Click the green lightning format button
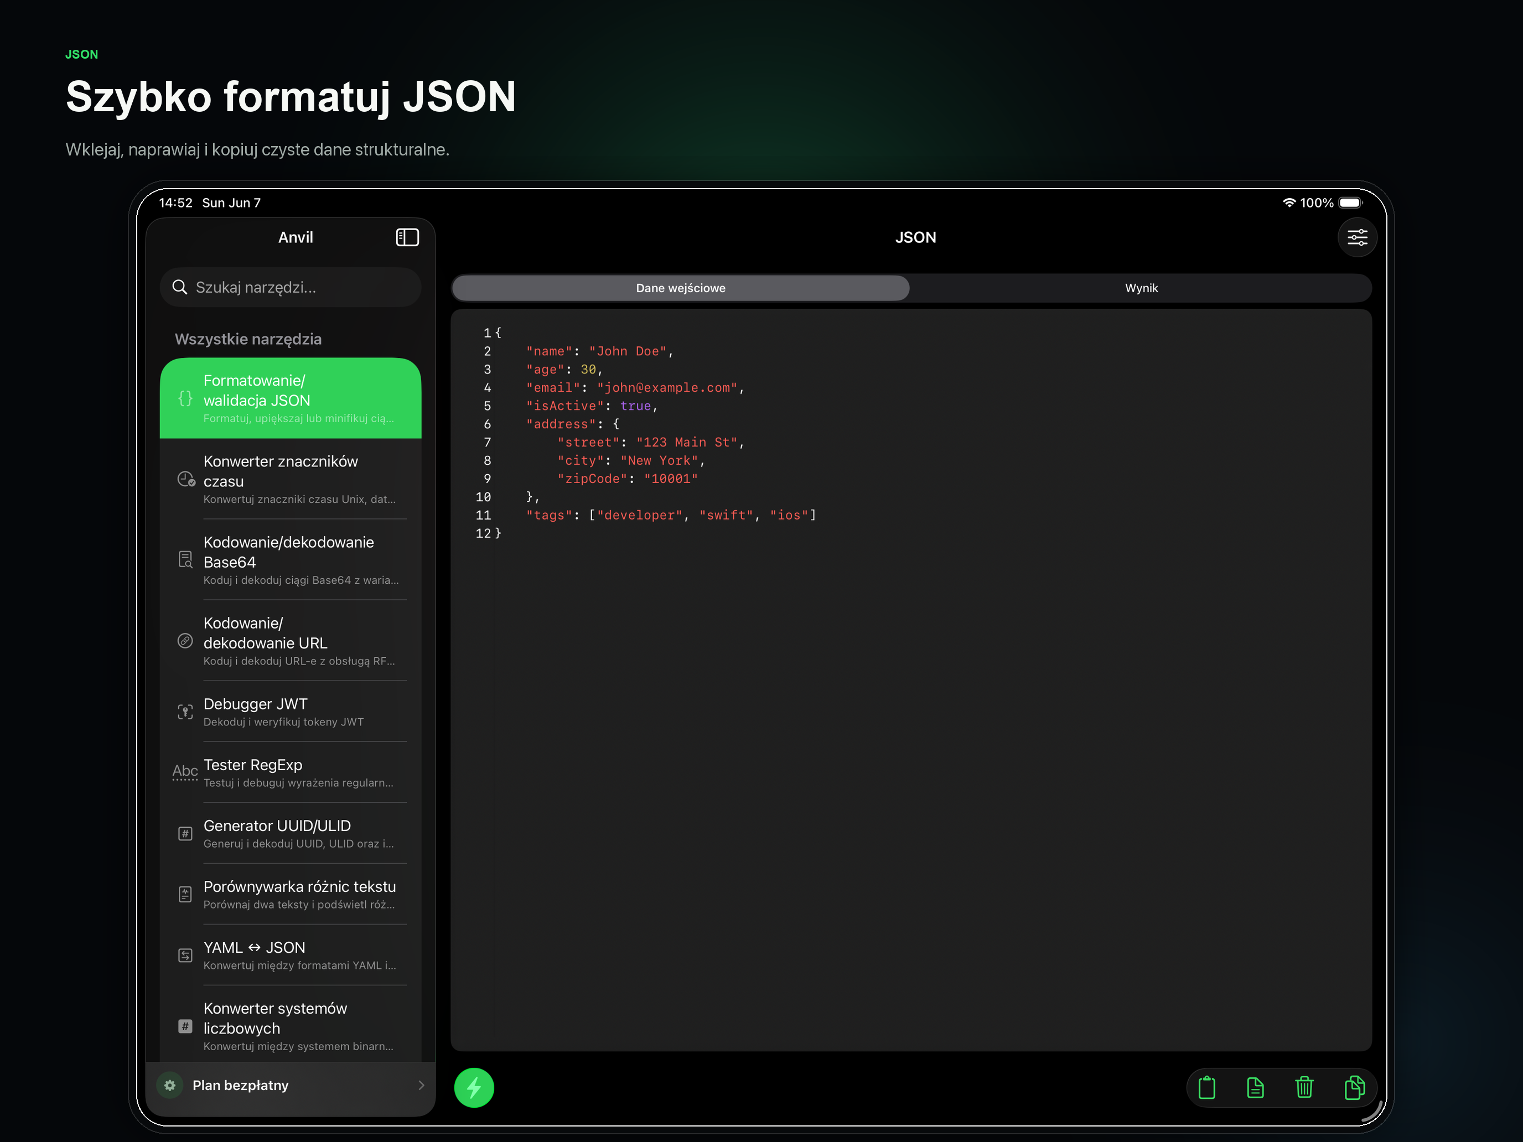Viewport: 1523px width, 1142px height. pos(474,1087)
